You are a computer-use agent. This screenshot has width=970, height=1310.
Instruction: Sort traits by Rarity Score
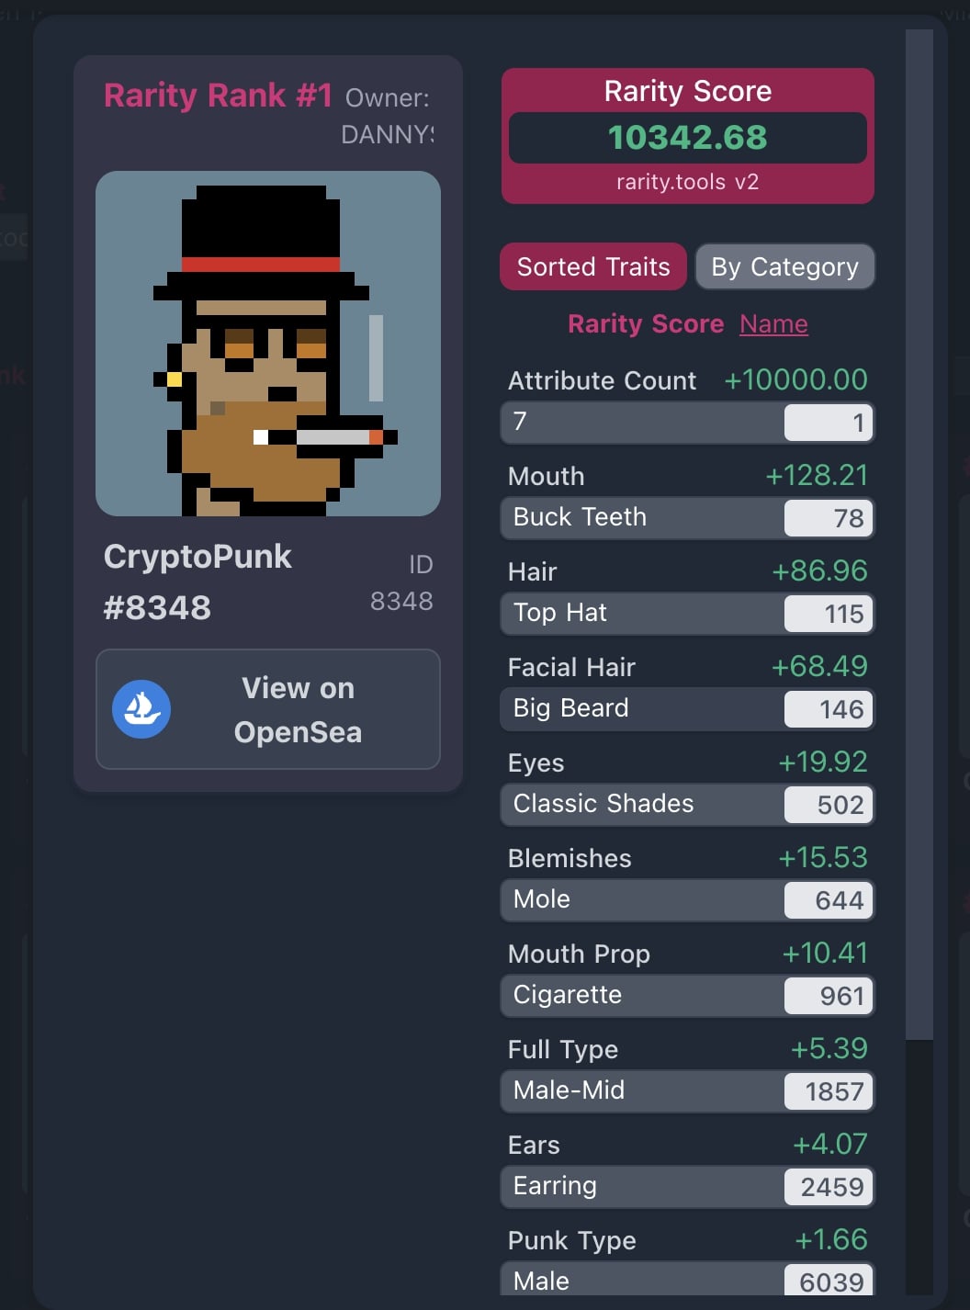click(646, 324)
